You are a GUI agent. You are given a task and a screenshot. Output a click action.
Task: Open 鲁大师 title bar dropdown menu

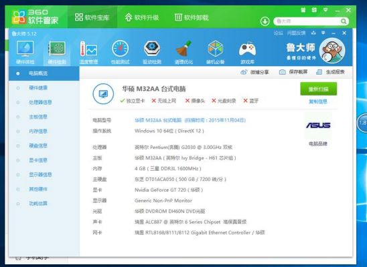tap(323, 33)
